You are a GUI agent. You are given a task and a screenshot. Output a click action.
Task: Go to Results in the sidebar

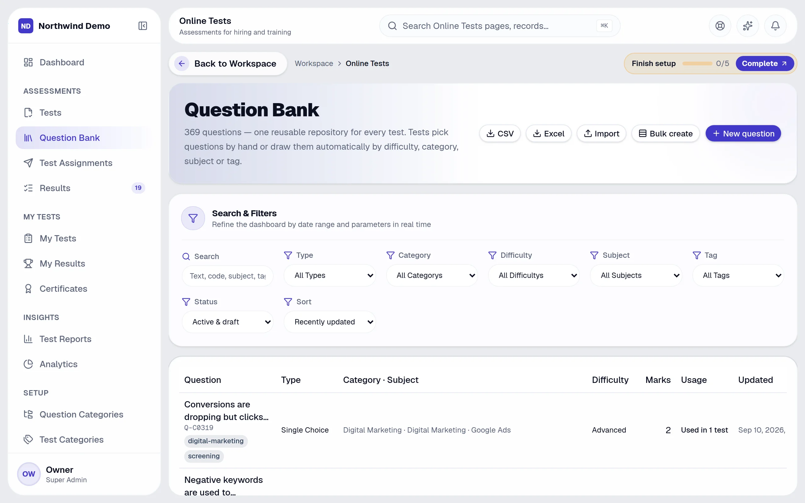[84, 188]
